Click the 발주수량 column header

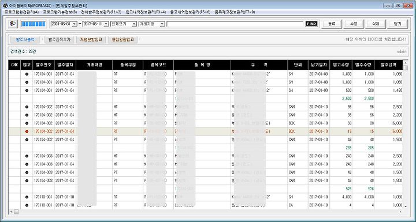click(363, 65)
